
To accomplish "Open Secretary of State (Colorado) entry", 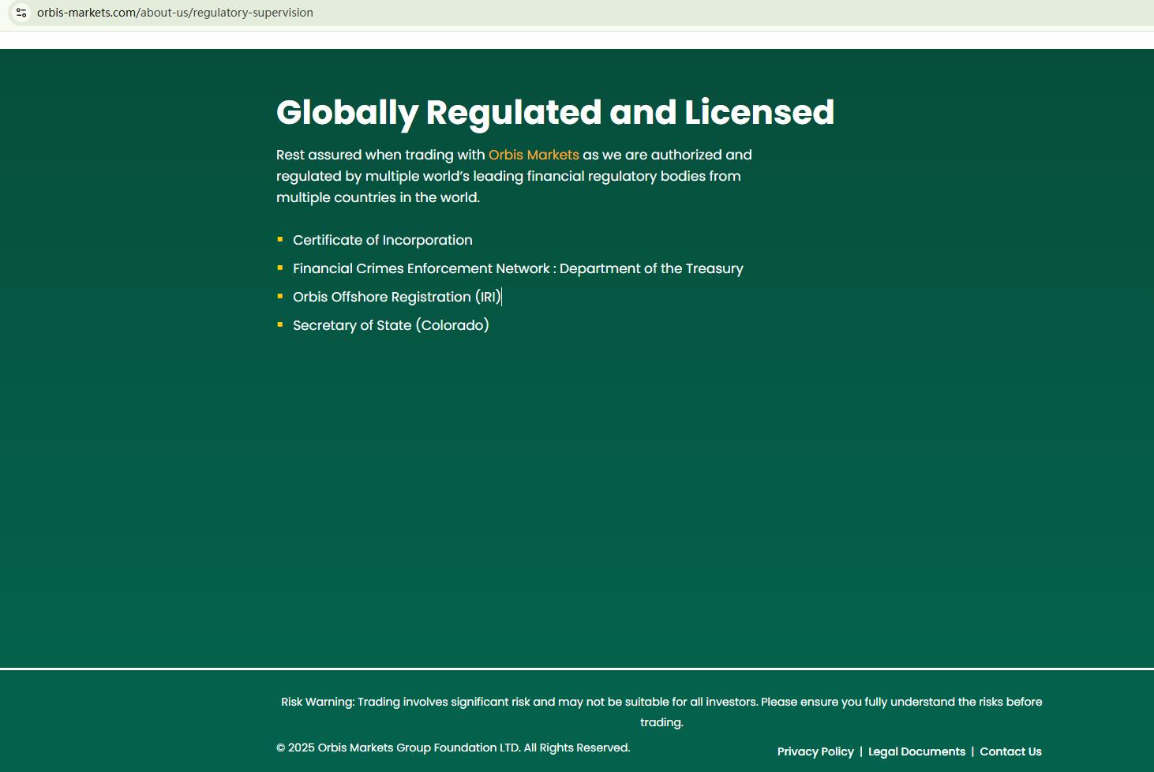I will [391, 325].
